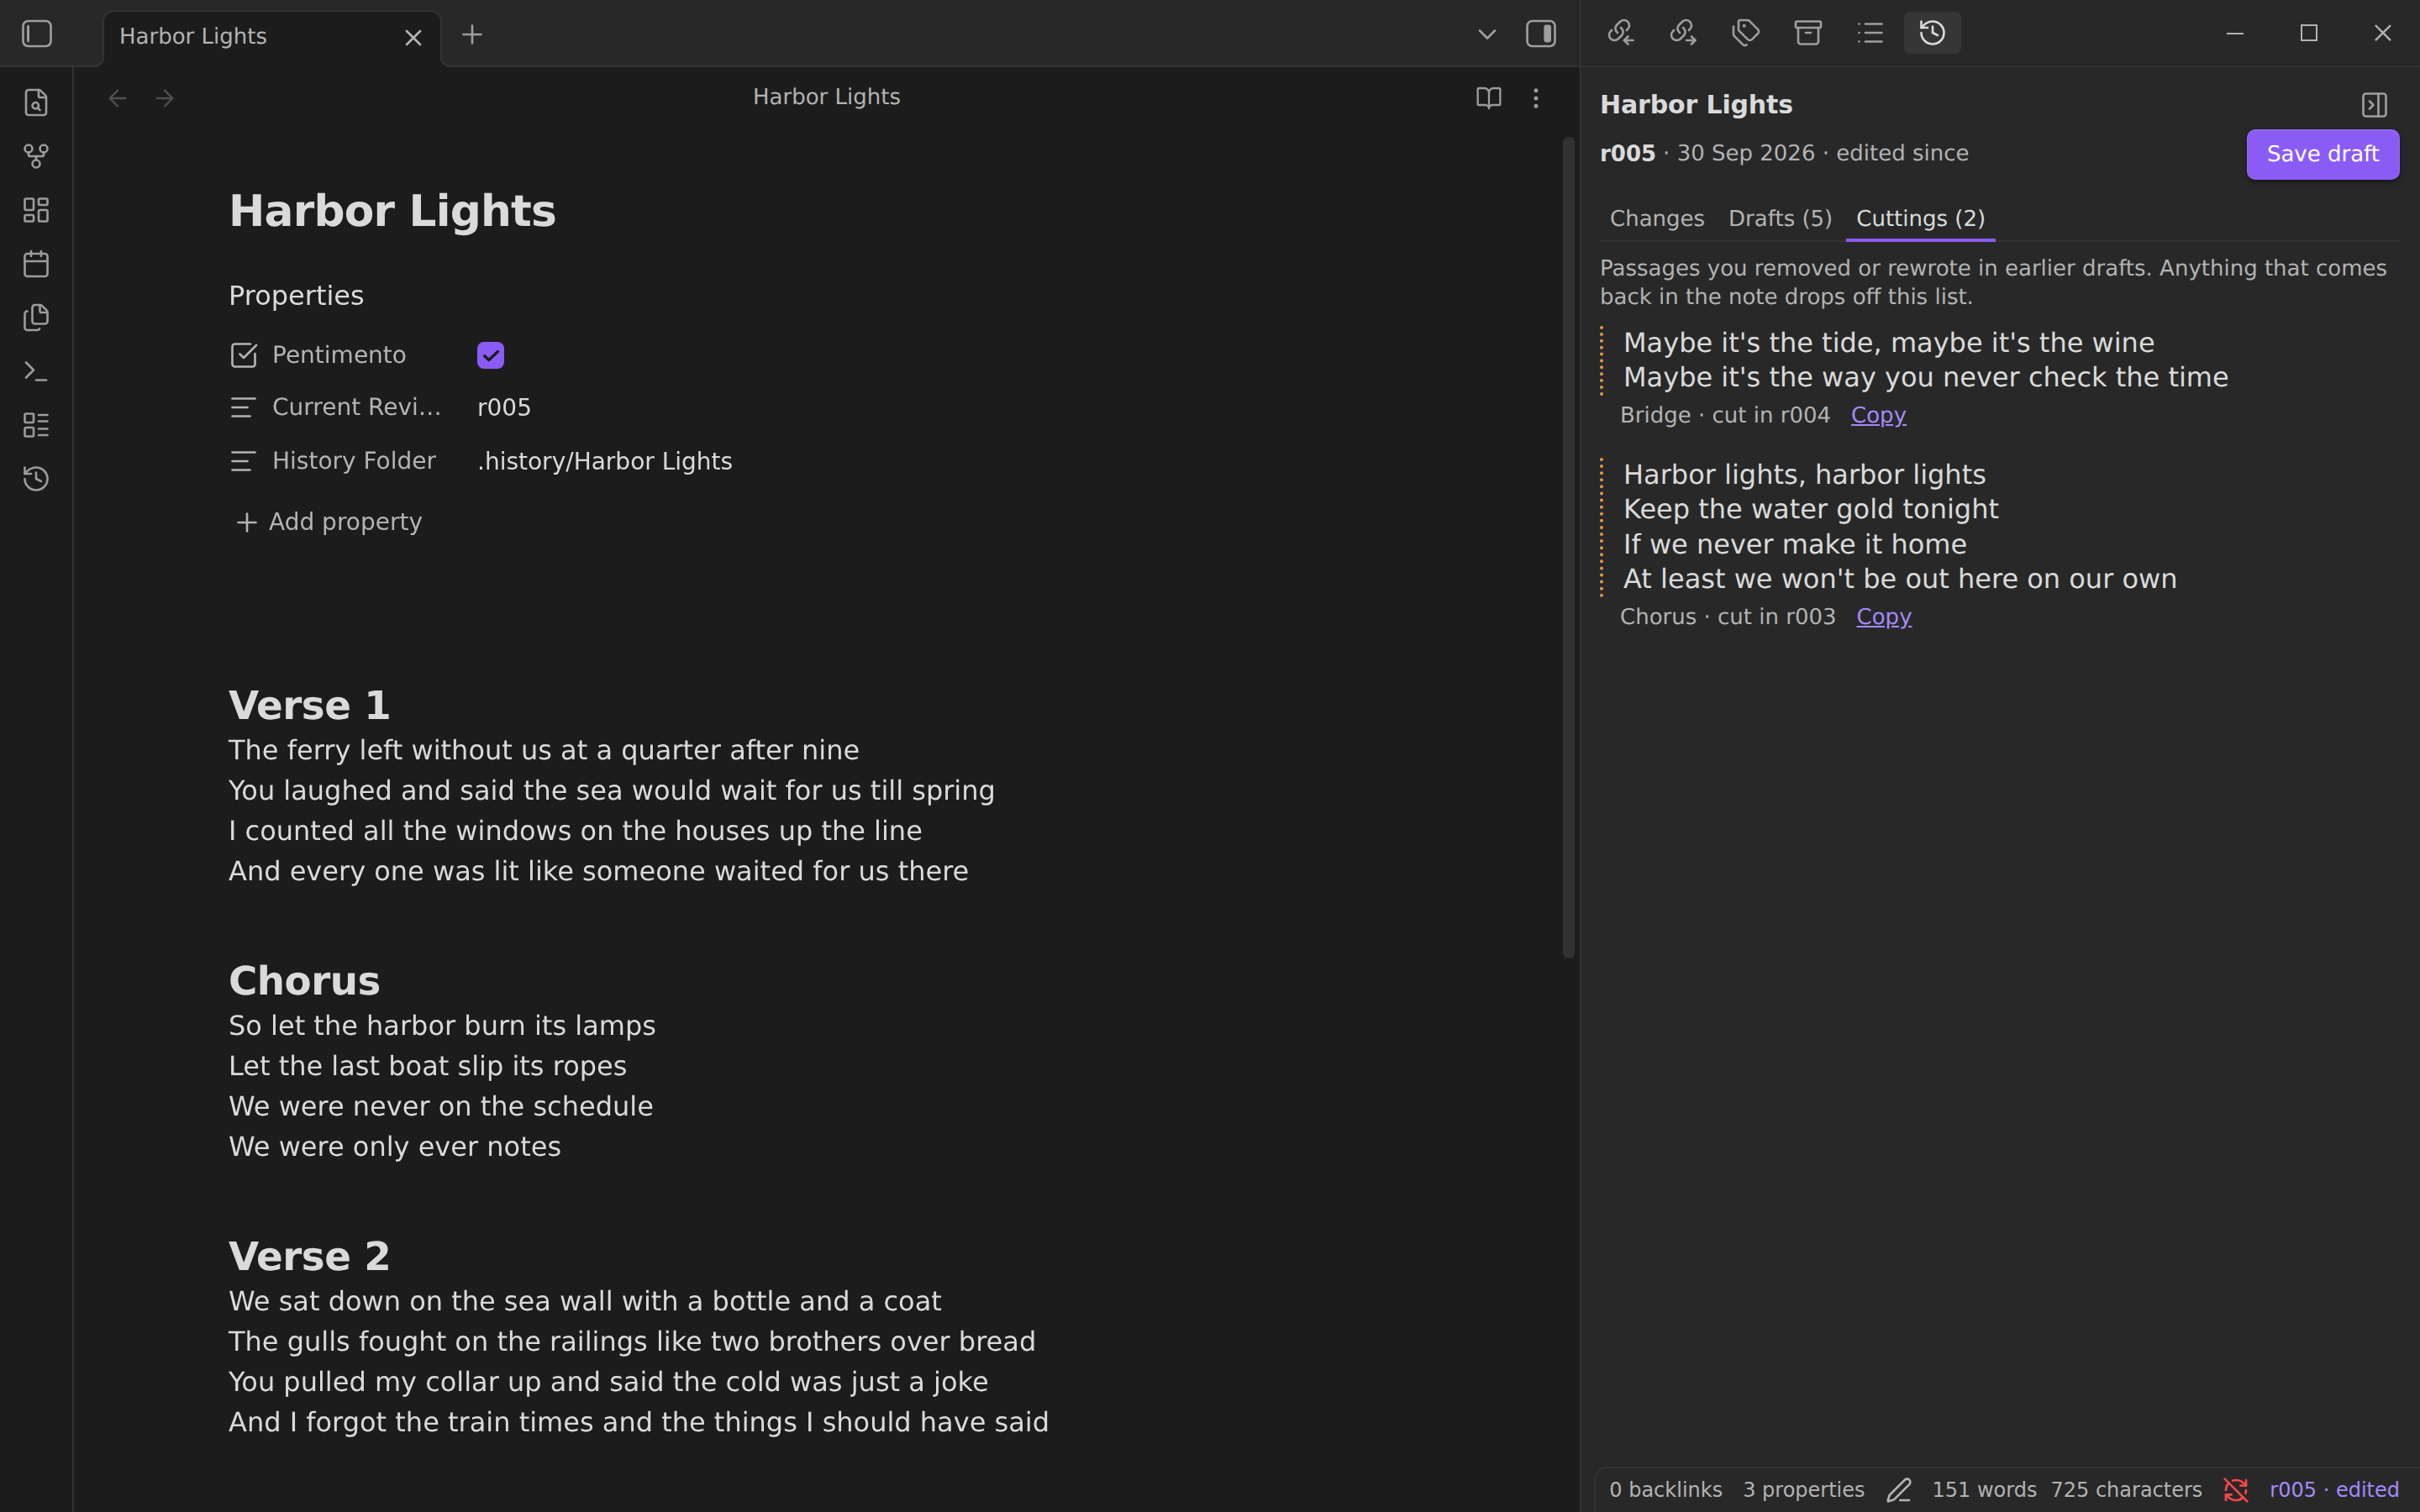Open the daily note calendar icon
This screenshot has height=1512, width=2420.
36,264
